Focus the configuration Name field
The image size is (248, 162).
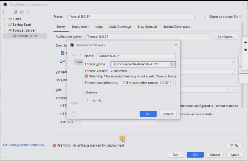tap(131, 16)
